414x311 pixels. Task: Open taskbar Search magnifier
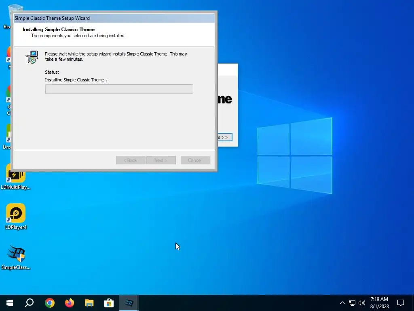pos(29,303)
